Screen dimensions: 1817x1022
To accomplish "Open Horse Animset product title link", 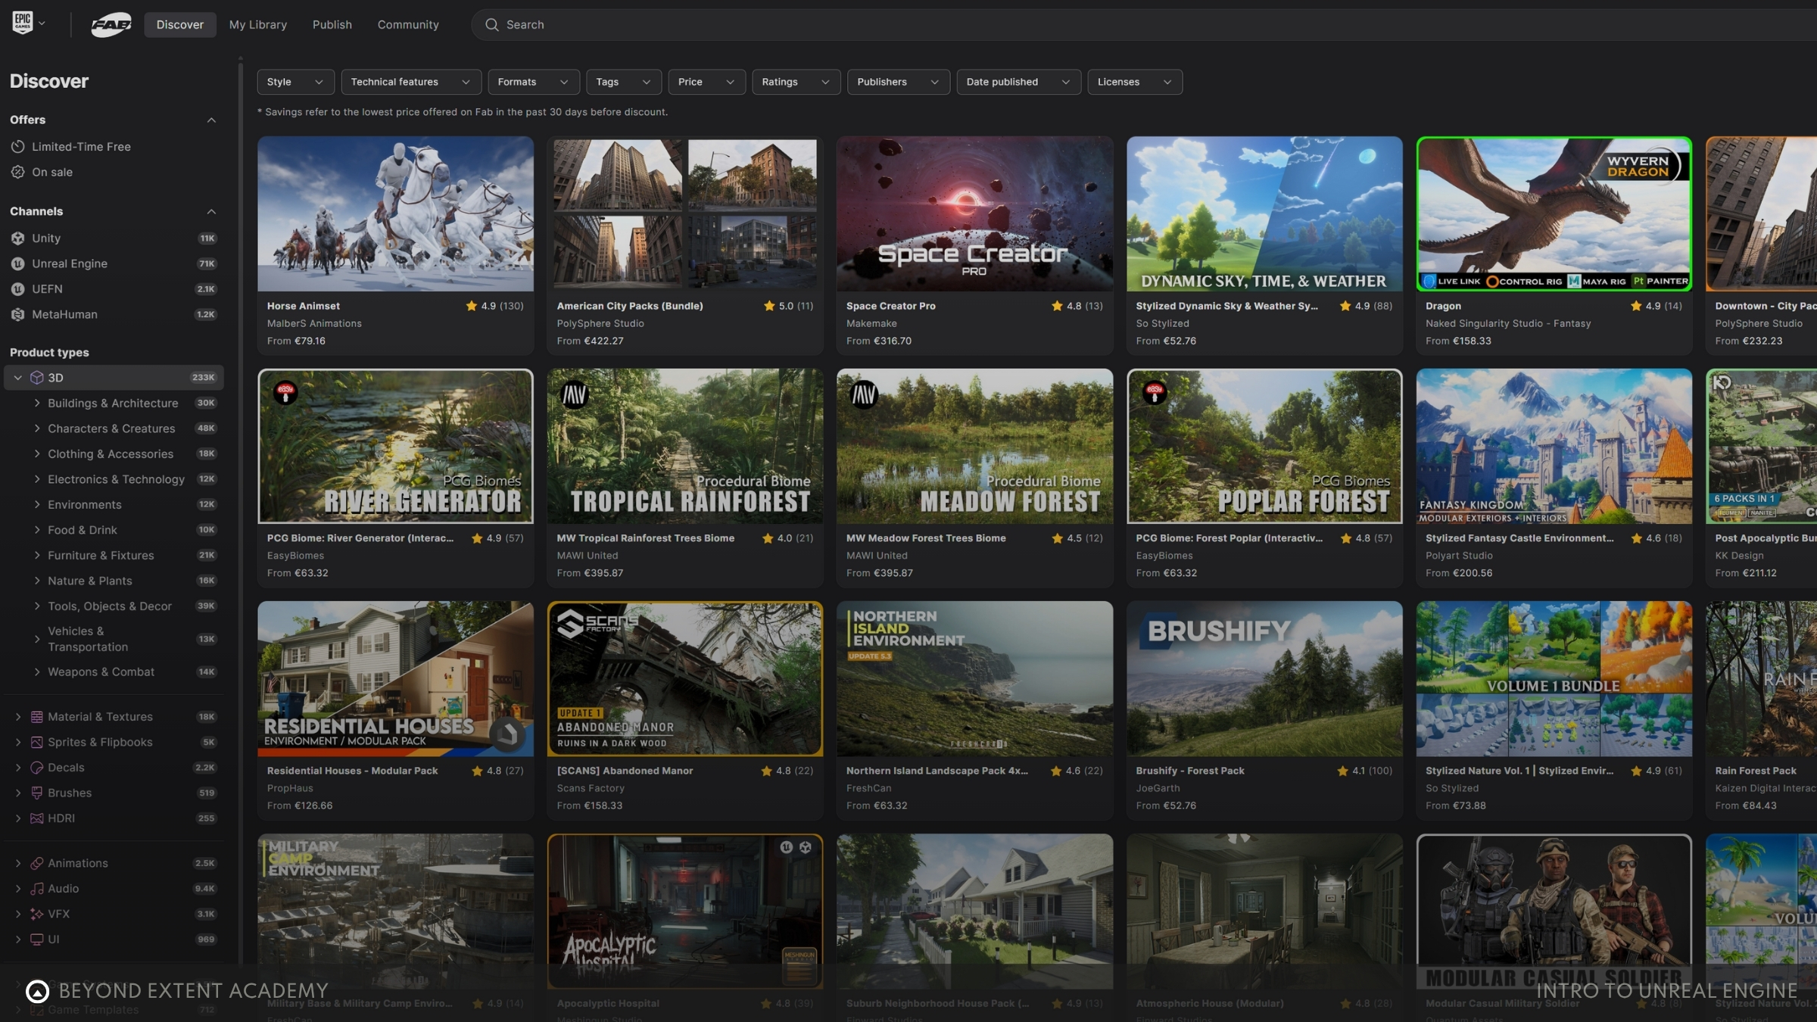I will click(x=303, y=306).
